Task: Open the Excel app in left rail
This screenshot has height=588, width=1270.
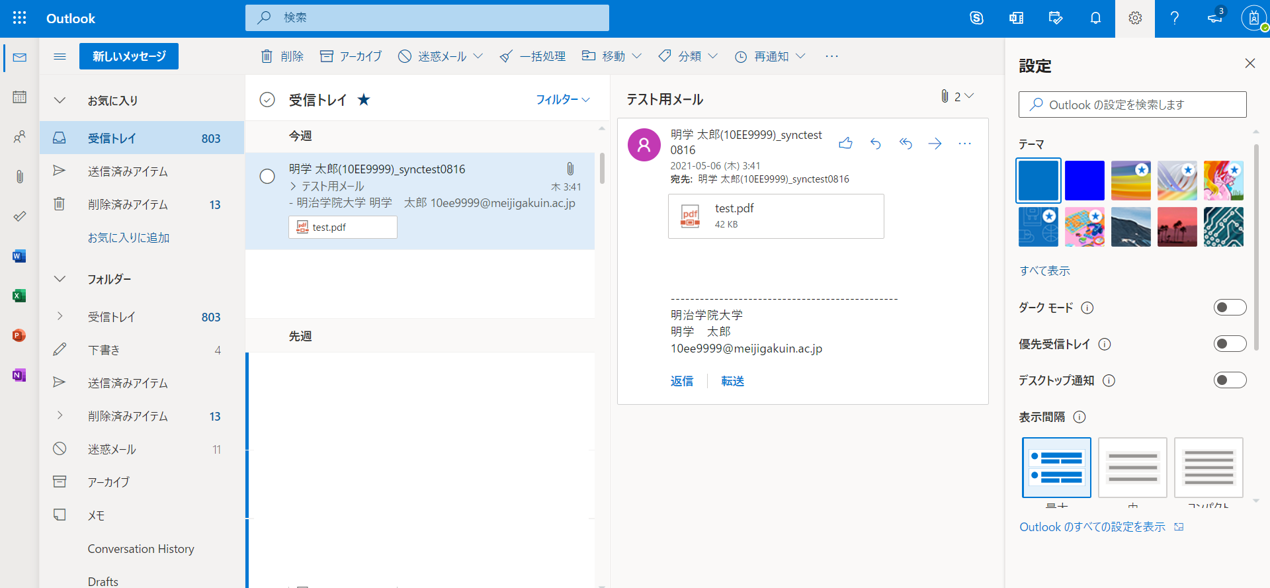Action: pos(19,296)
